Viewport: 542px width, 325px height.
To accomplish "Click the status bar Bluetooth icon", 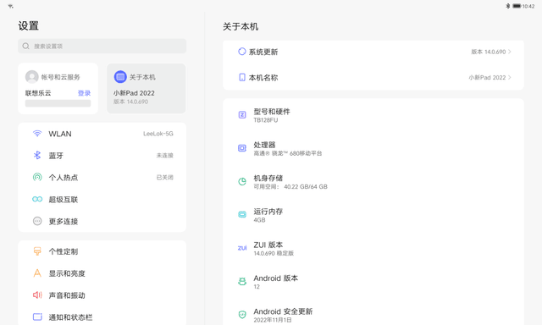I will point(508,6).
